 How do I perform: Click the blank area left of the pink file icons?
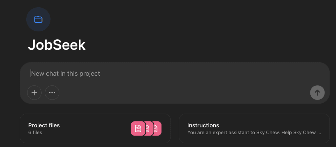[94, 128]
